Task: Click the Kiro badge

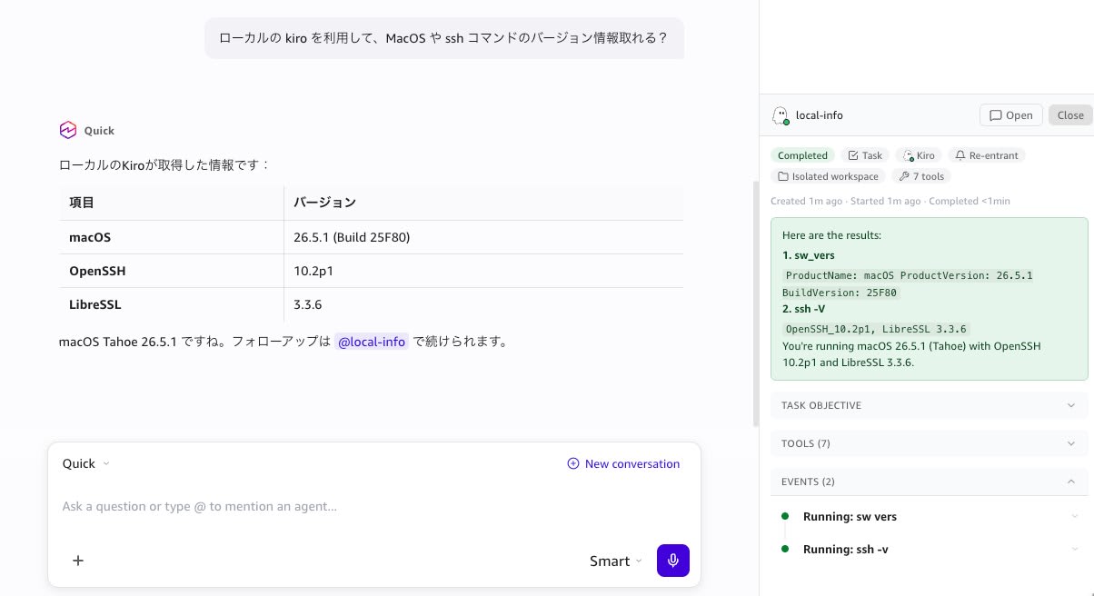Action: (920, 155)
